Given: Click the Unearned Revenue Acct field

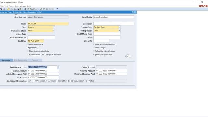Looking at the screenshot, I should tap(111, 74).
